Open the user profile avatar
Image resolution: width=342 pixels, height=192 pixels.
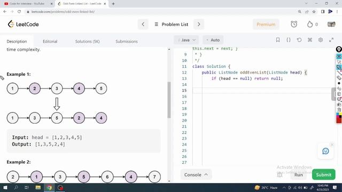[331, 24]
